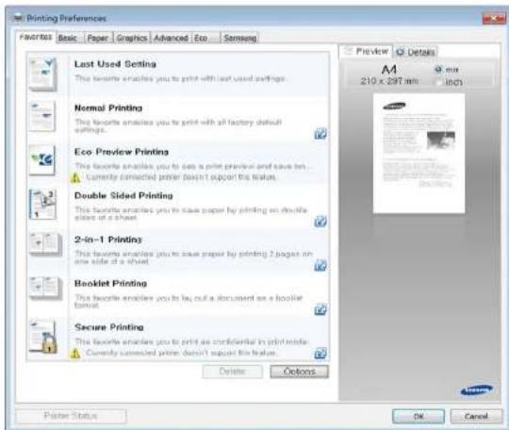
Task: Click the Booklet Printing icon
Action: 45,288
